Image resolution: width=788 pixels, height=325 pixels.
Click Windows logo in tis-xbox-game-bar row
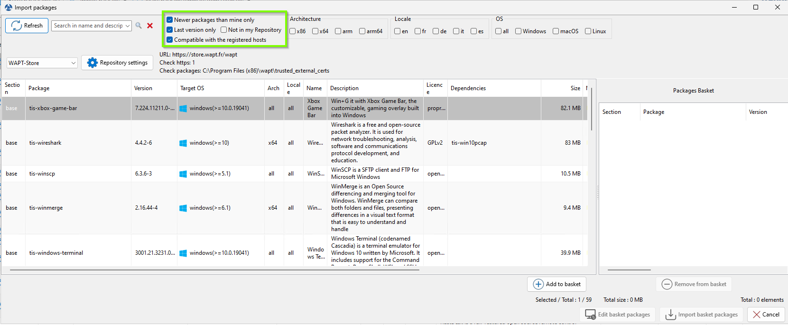183,109
